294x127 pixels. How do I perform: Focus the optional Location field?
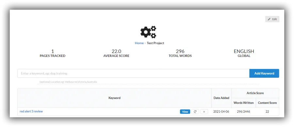tap(148, 82)
